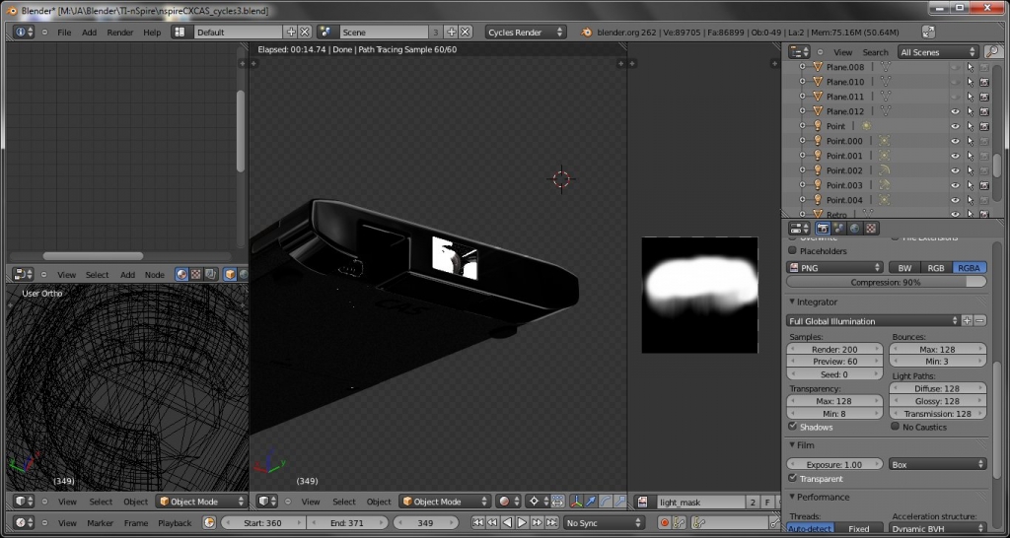
Task: Expand the Point.003 tree item
Action: 802,185
